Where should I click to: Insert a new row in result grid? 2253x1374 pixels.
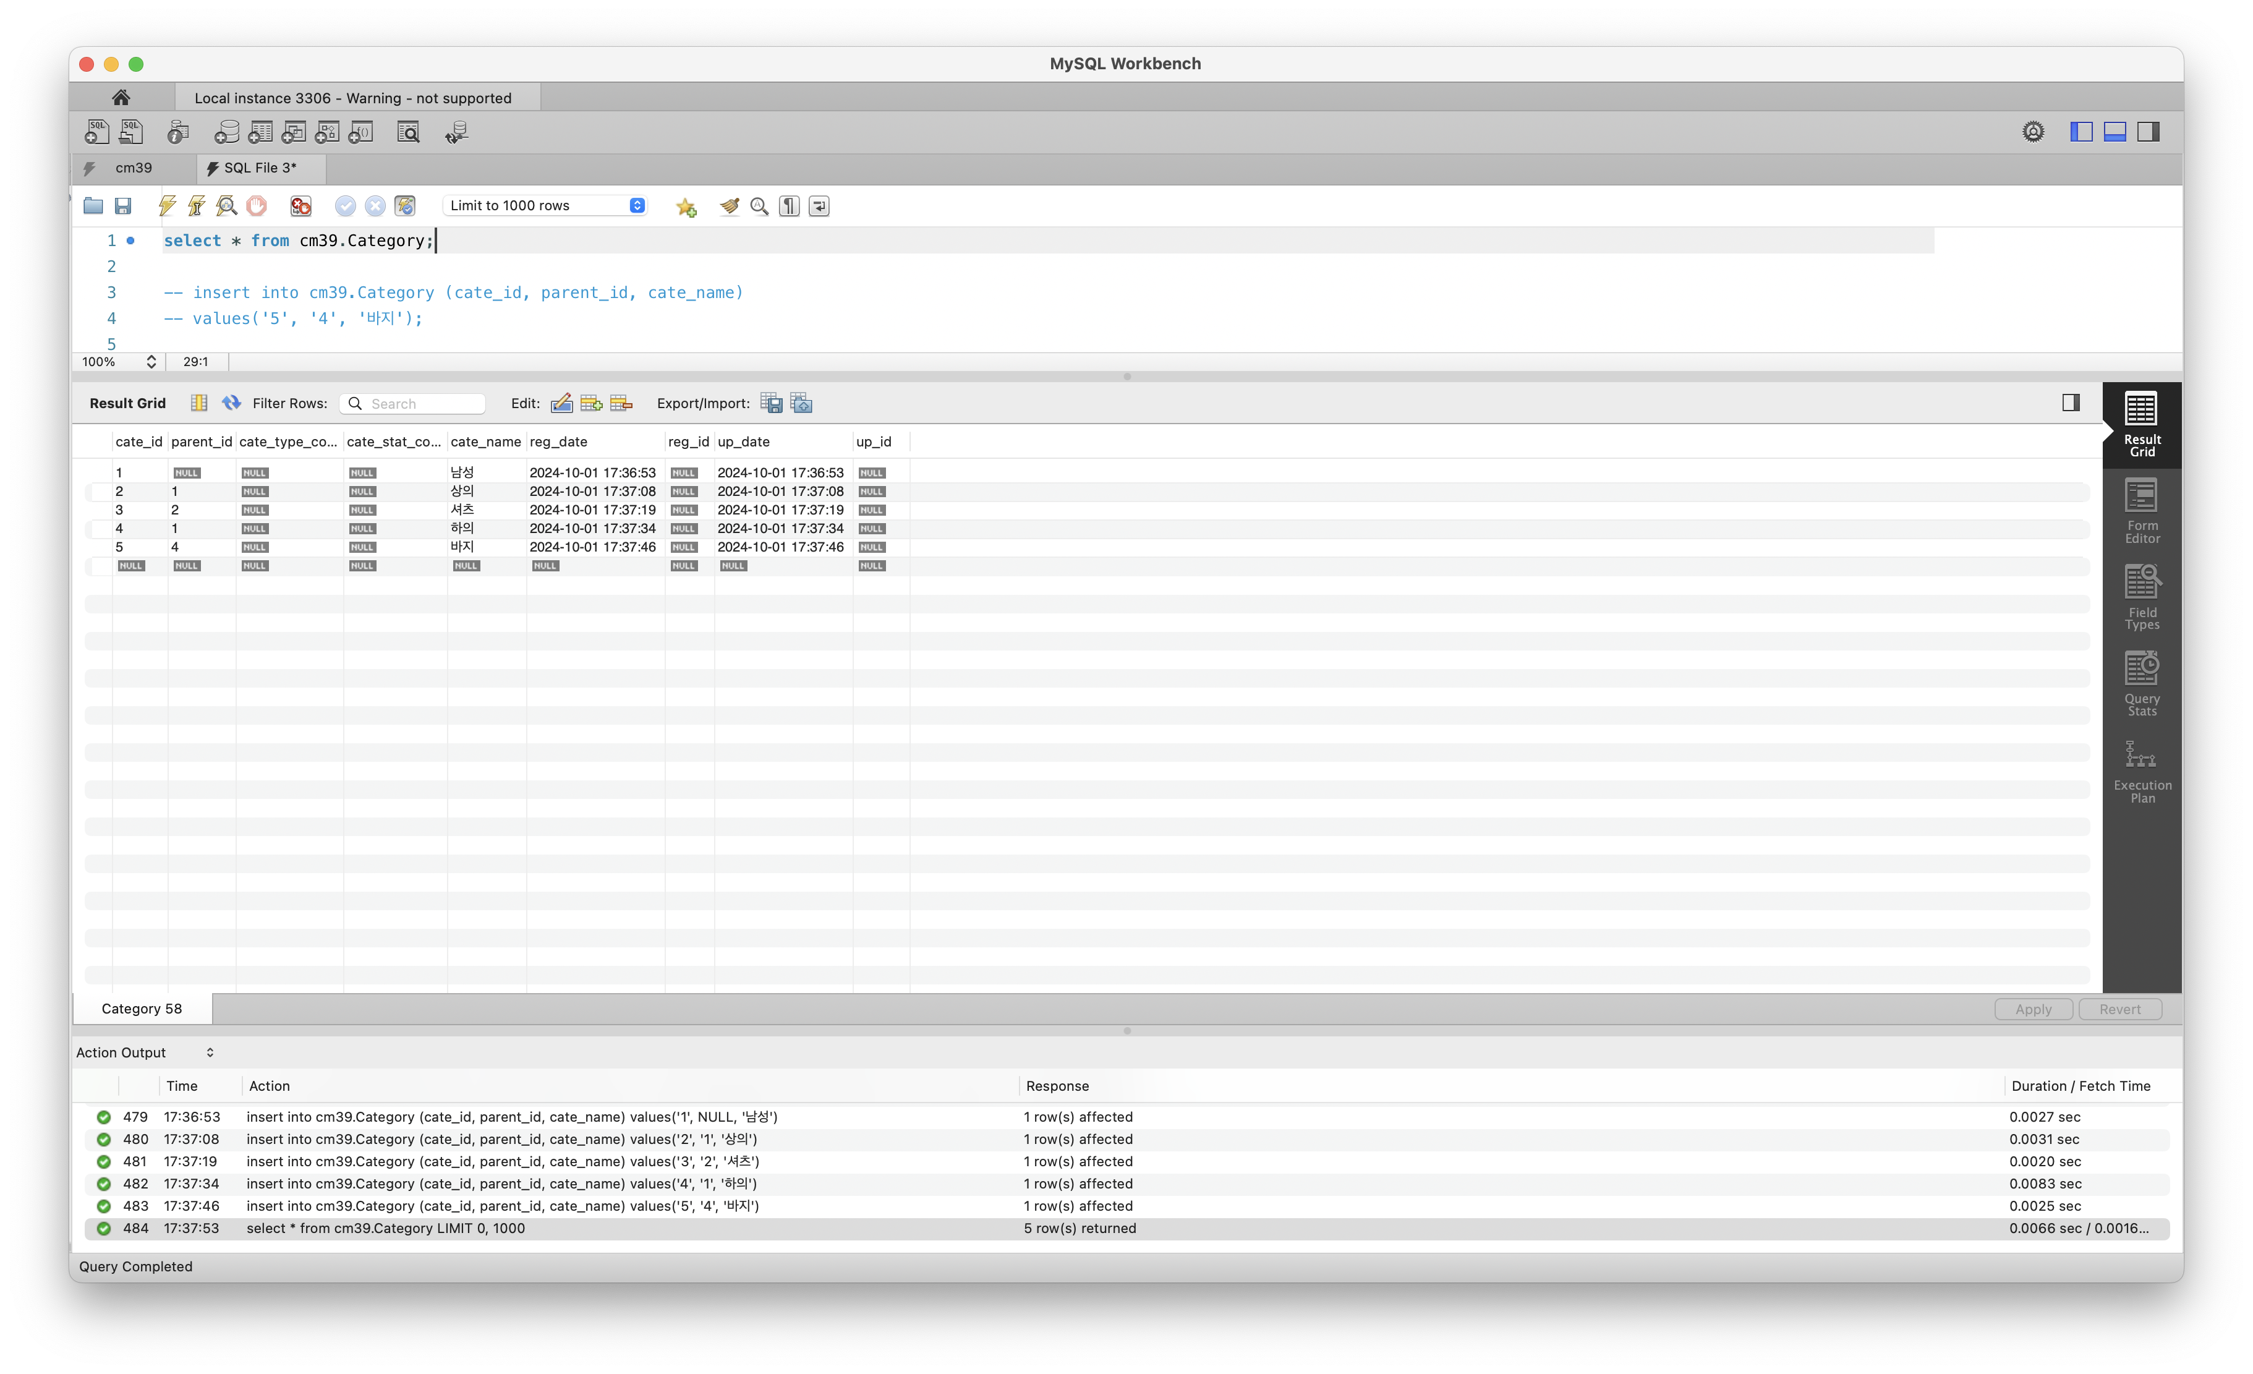[592, 403]
